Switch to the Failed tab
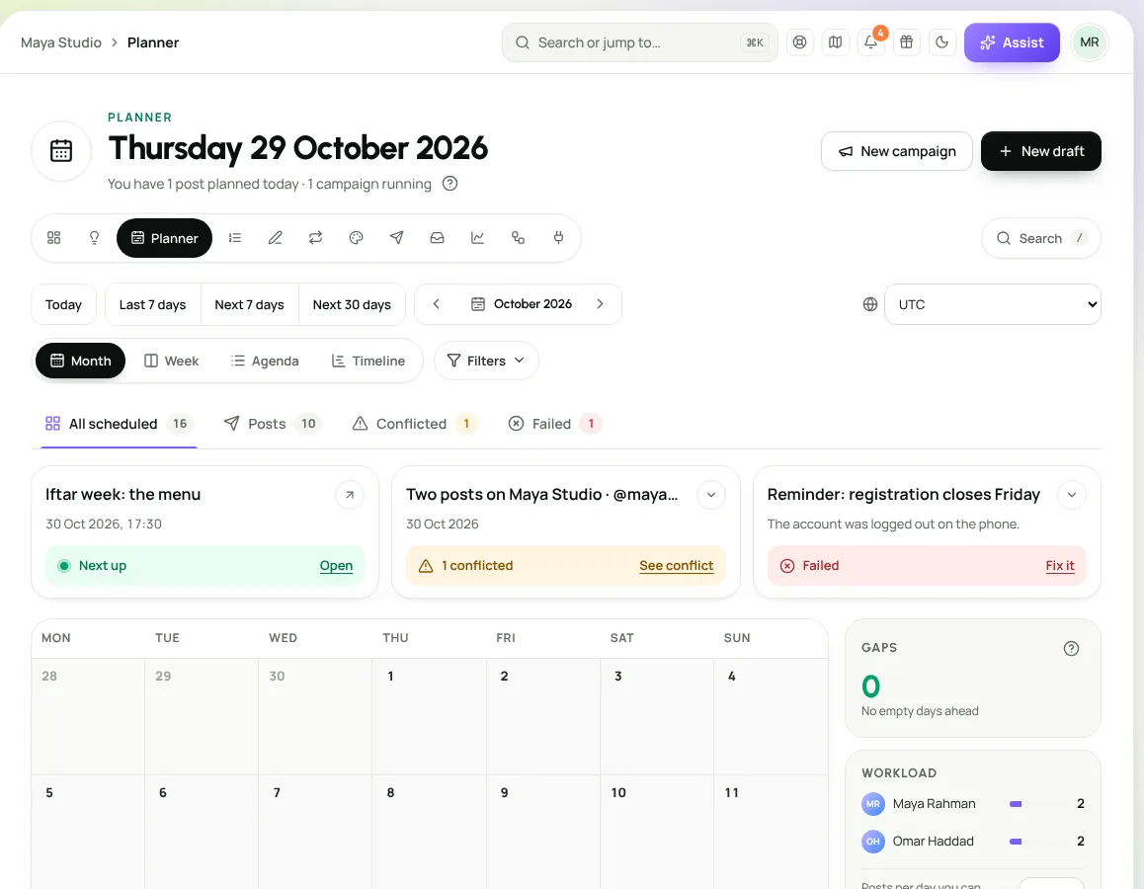Viewport: 1144px width, 889px height. pos(554,424)
